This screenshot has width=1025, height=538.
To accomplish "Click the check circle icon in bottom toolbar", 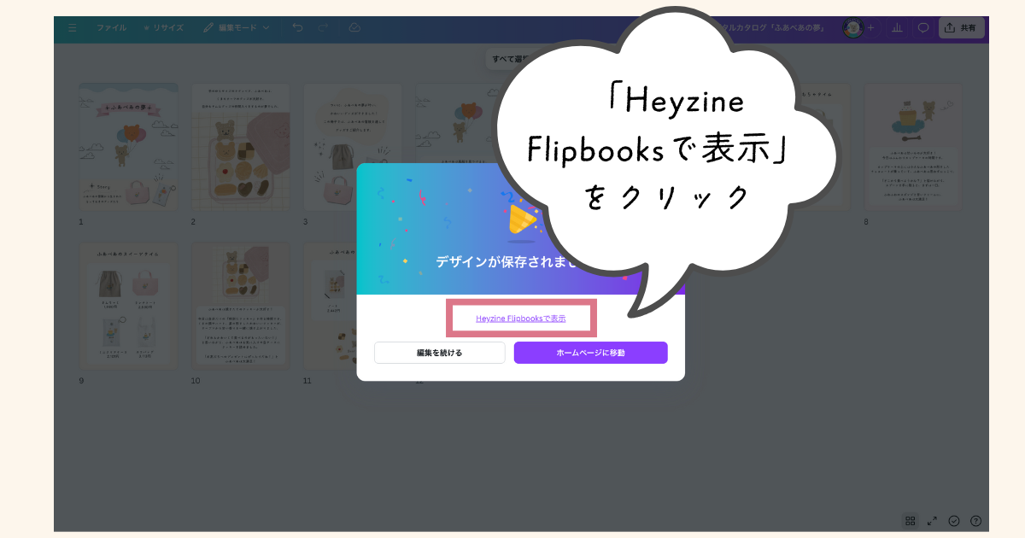I will (954, 519).
